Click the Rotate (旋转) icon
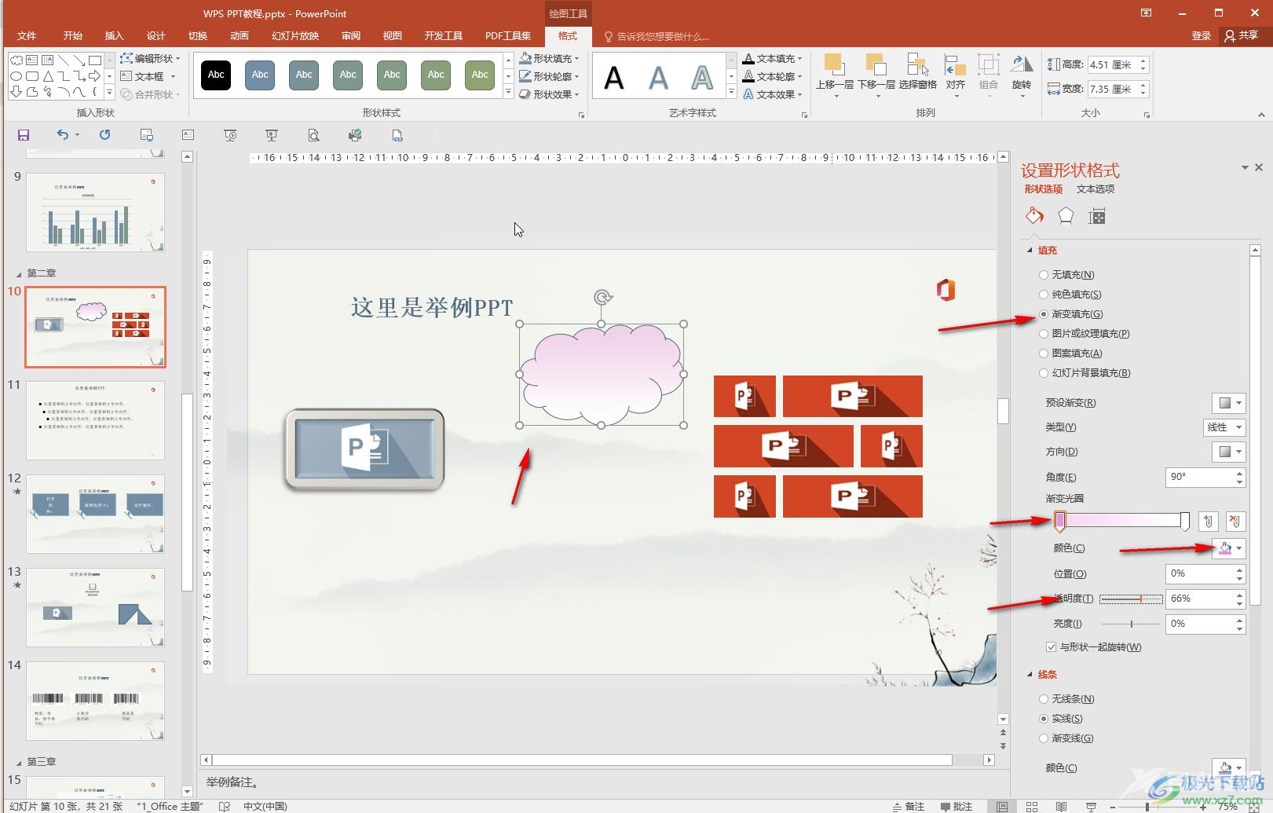 click(x=1021, y=65)
